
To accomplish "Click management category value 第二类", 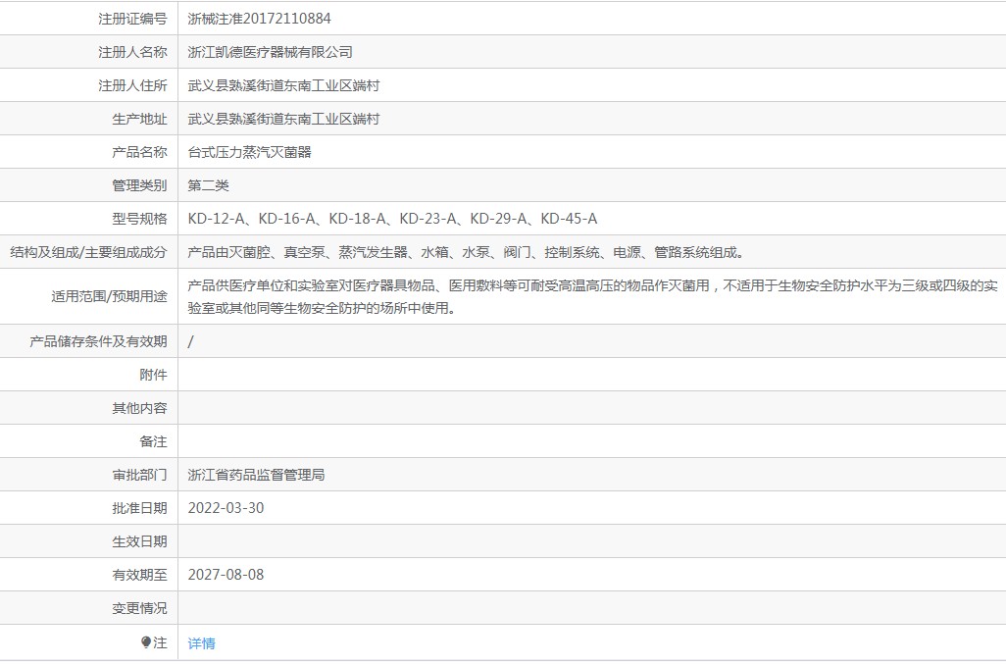I will point(209,185).
